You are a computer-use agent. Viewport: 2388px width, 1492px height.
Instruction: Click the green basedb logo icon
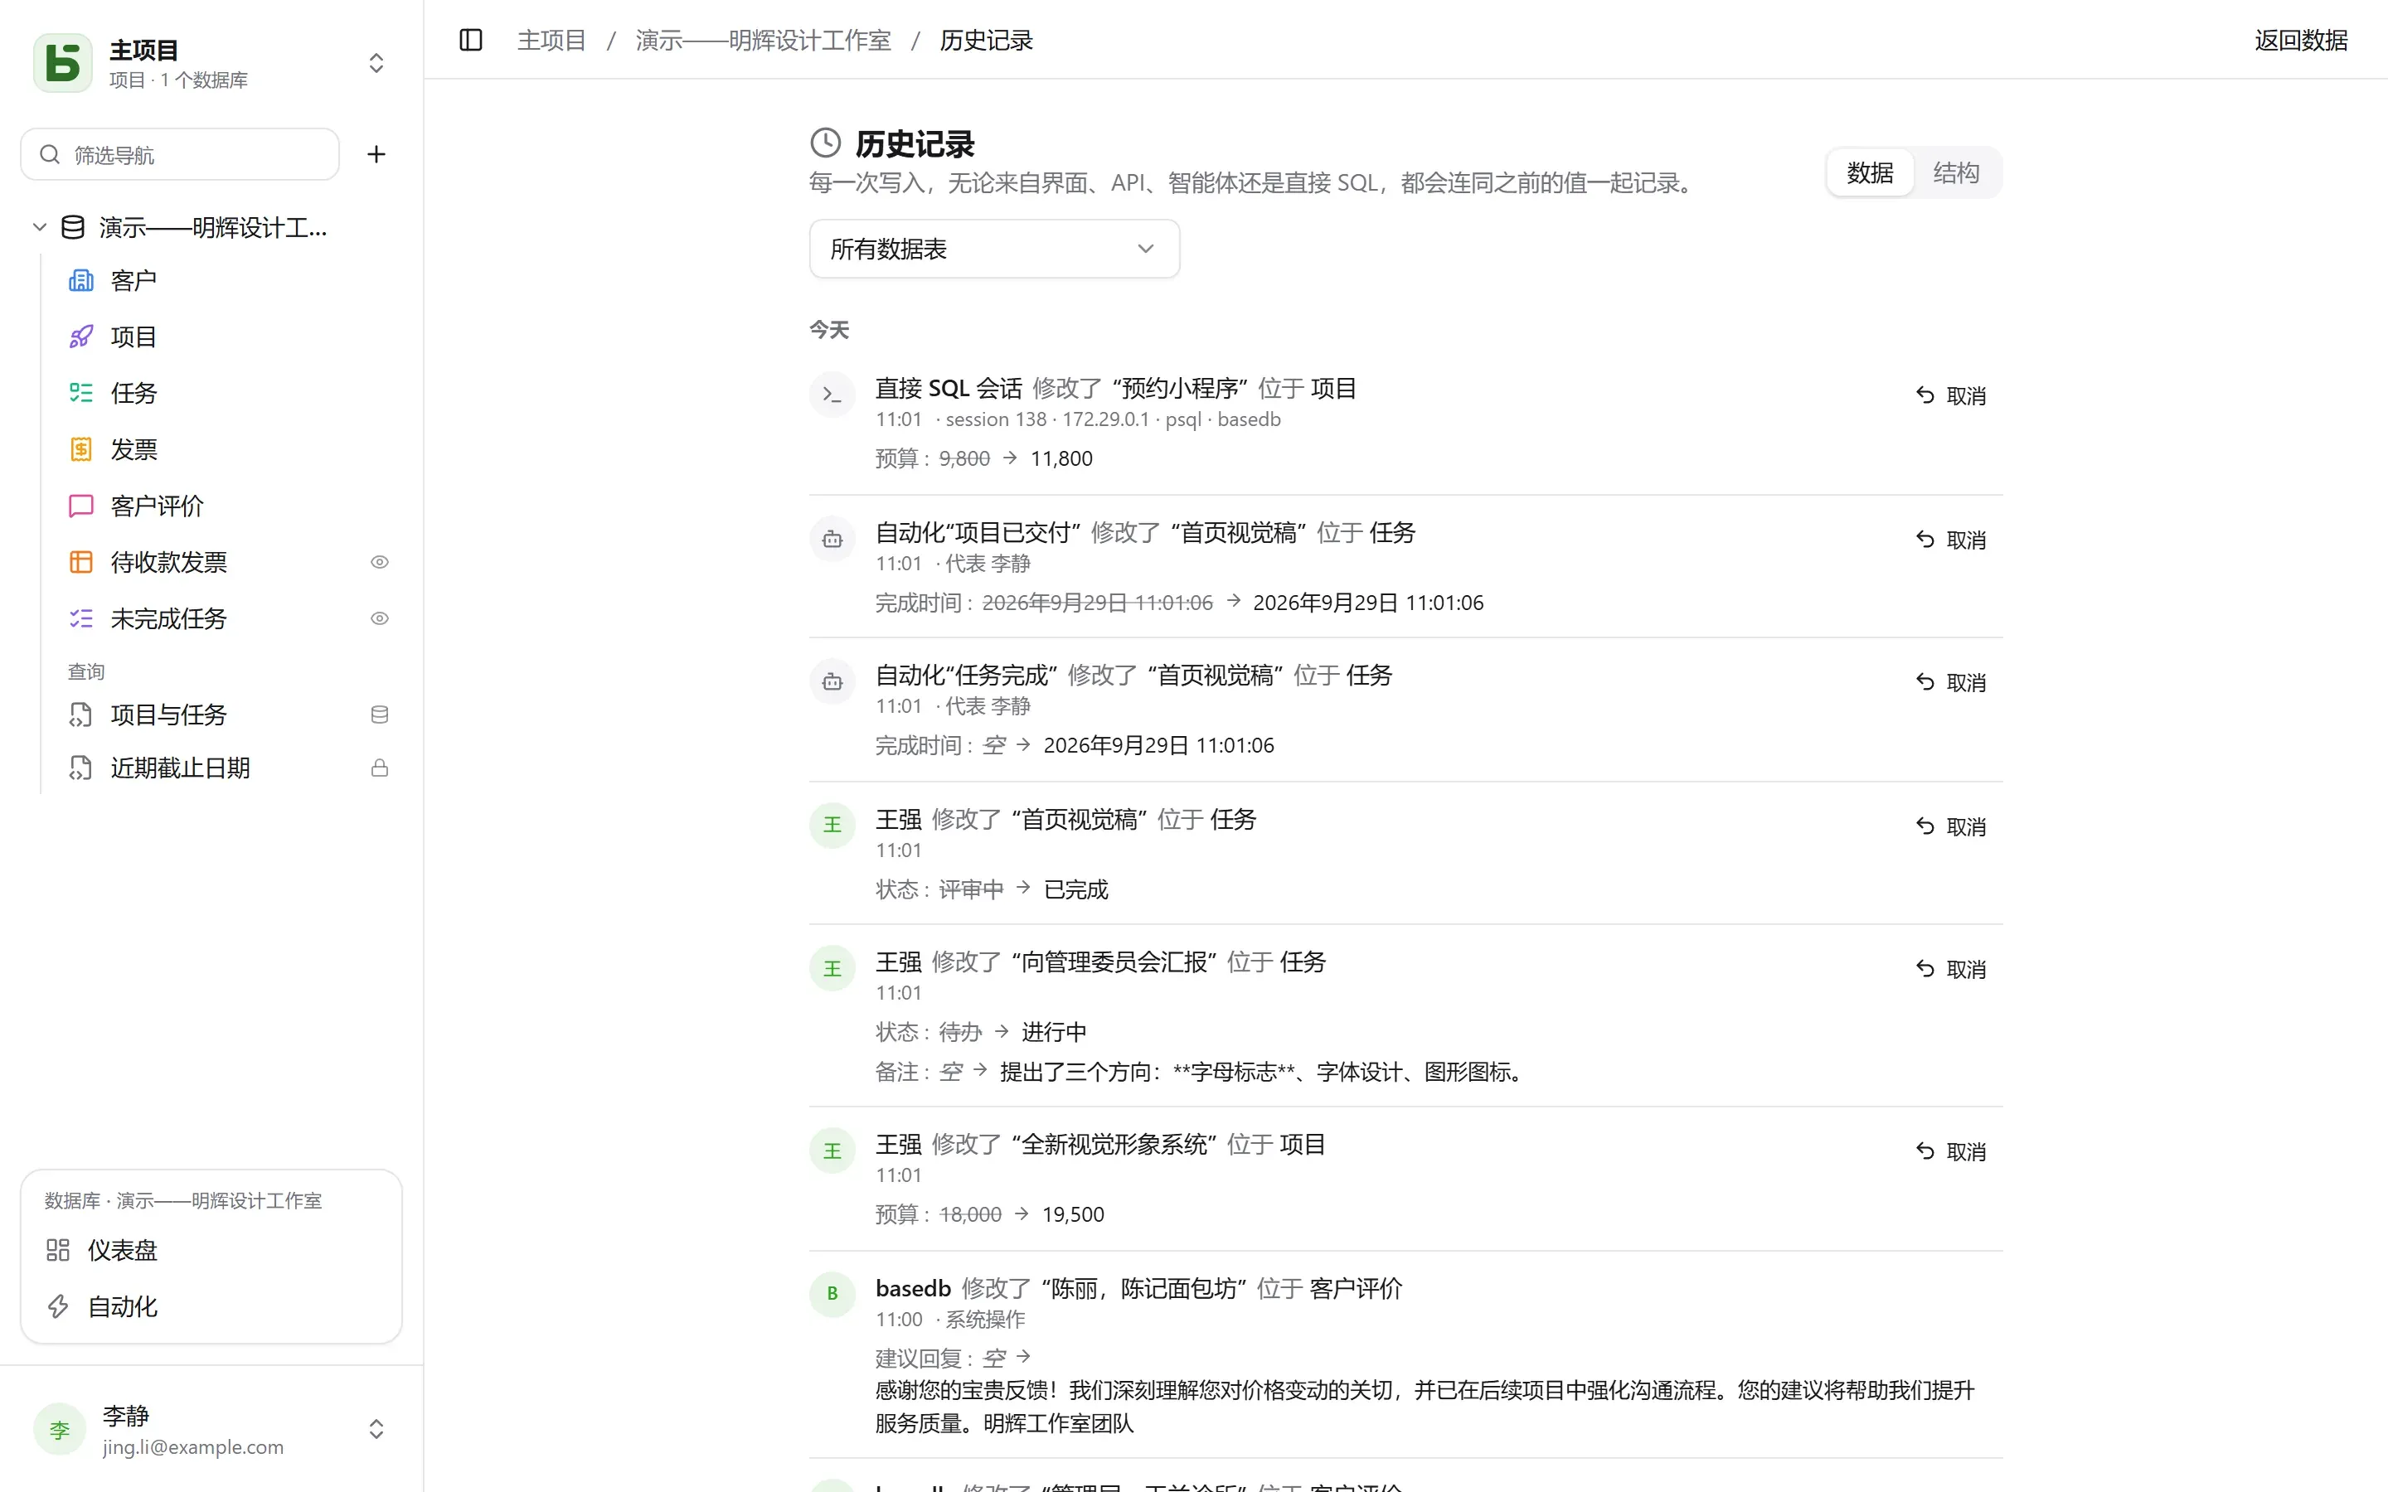point(63,63)
